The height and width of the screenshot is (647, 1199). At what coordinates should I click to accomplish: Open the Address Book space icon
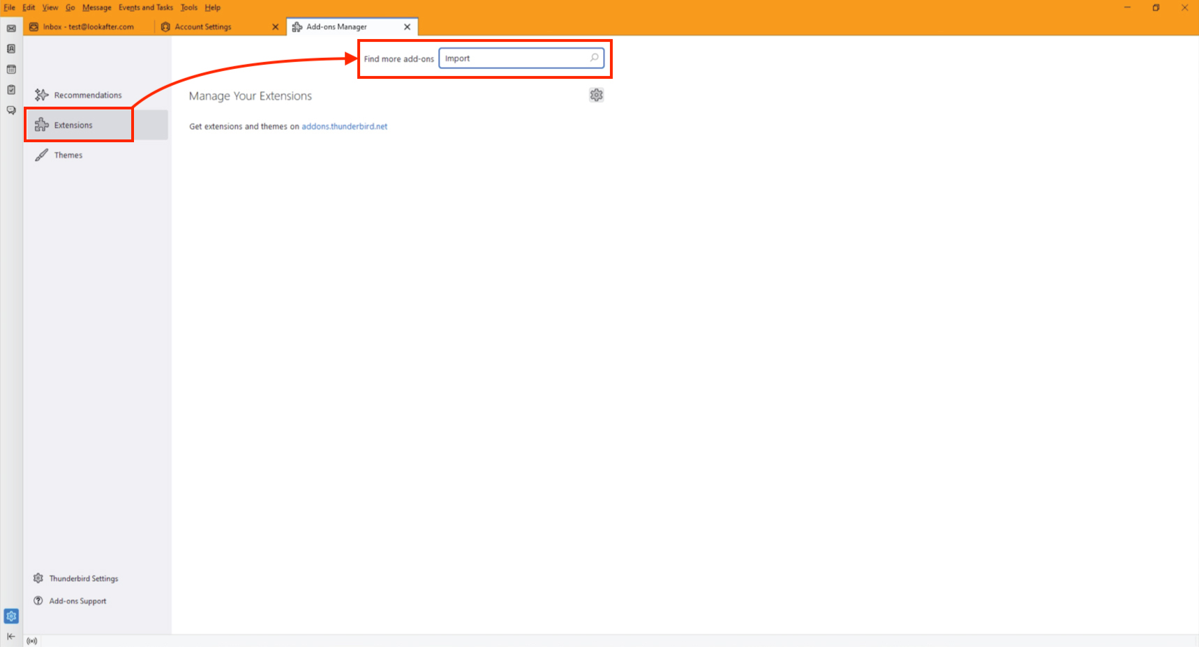click(11, 49)
